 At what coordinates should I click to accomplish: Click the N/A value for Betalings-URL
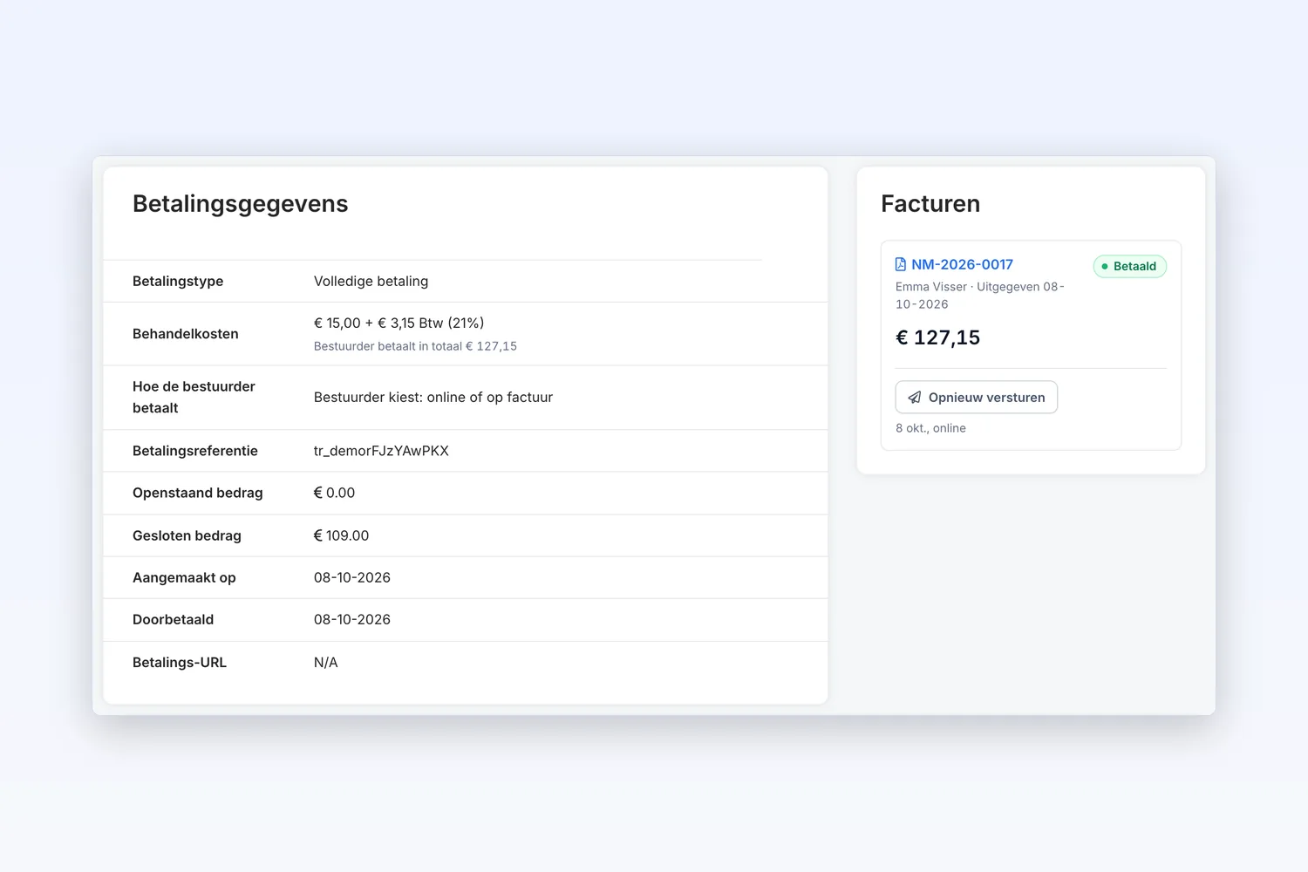(325, 663)
